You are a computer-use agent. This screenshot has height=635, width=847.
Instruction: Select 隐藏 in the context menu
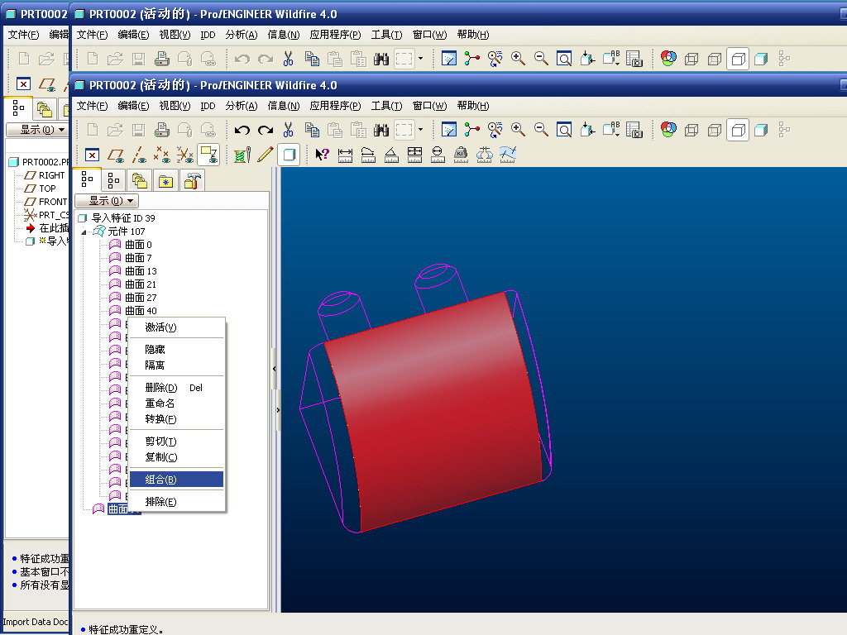176,350
